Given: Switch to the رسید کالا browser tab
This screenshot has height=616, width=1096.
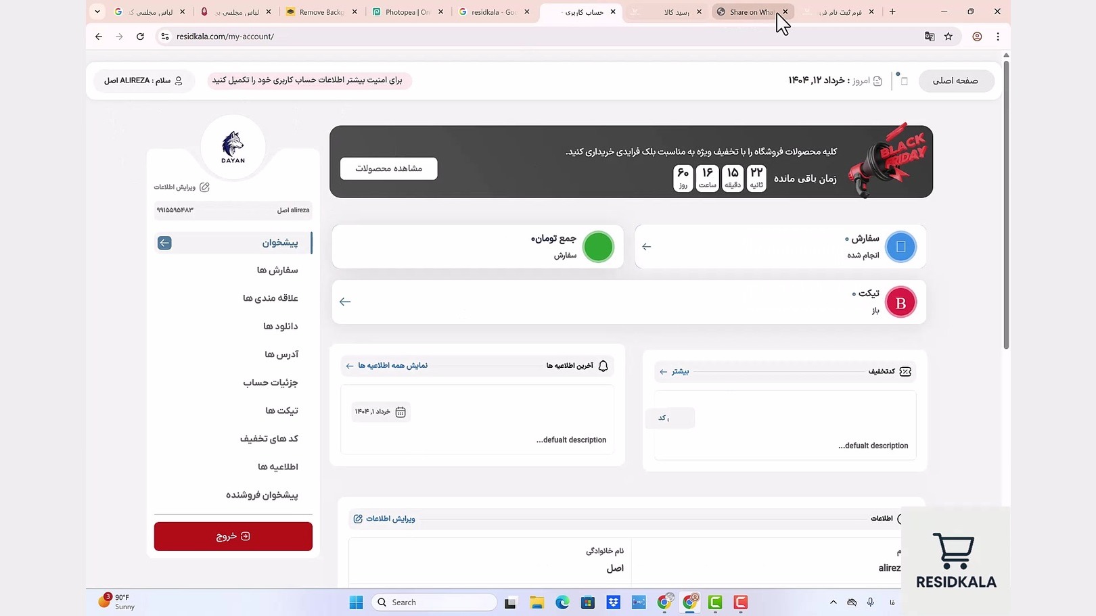Looking at the screenshot, I should 666,12.
